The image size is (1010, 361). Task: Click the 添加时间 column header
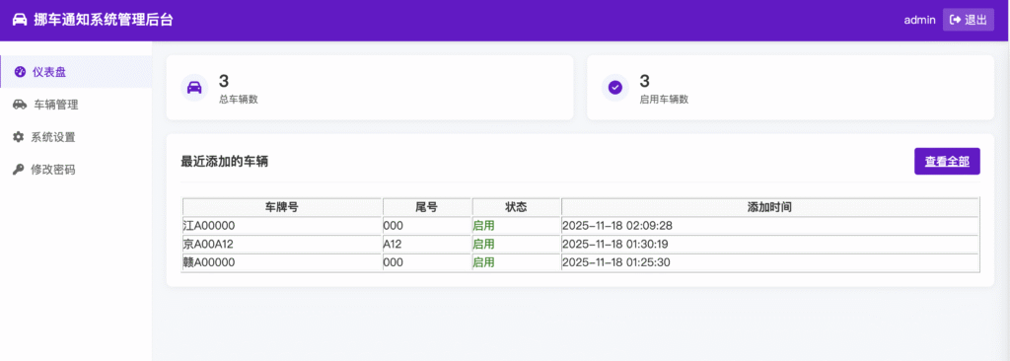[769, 207]
